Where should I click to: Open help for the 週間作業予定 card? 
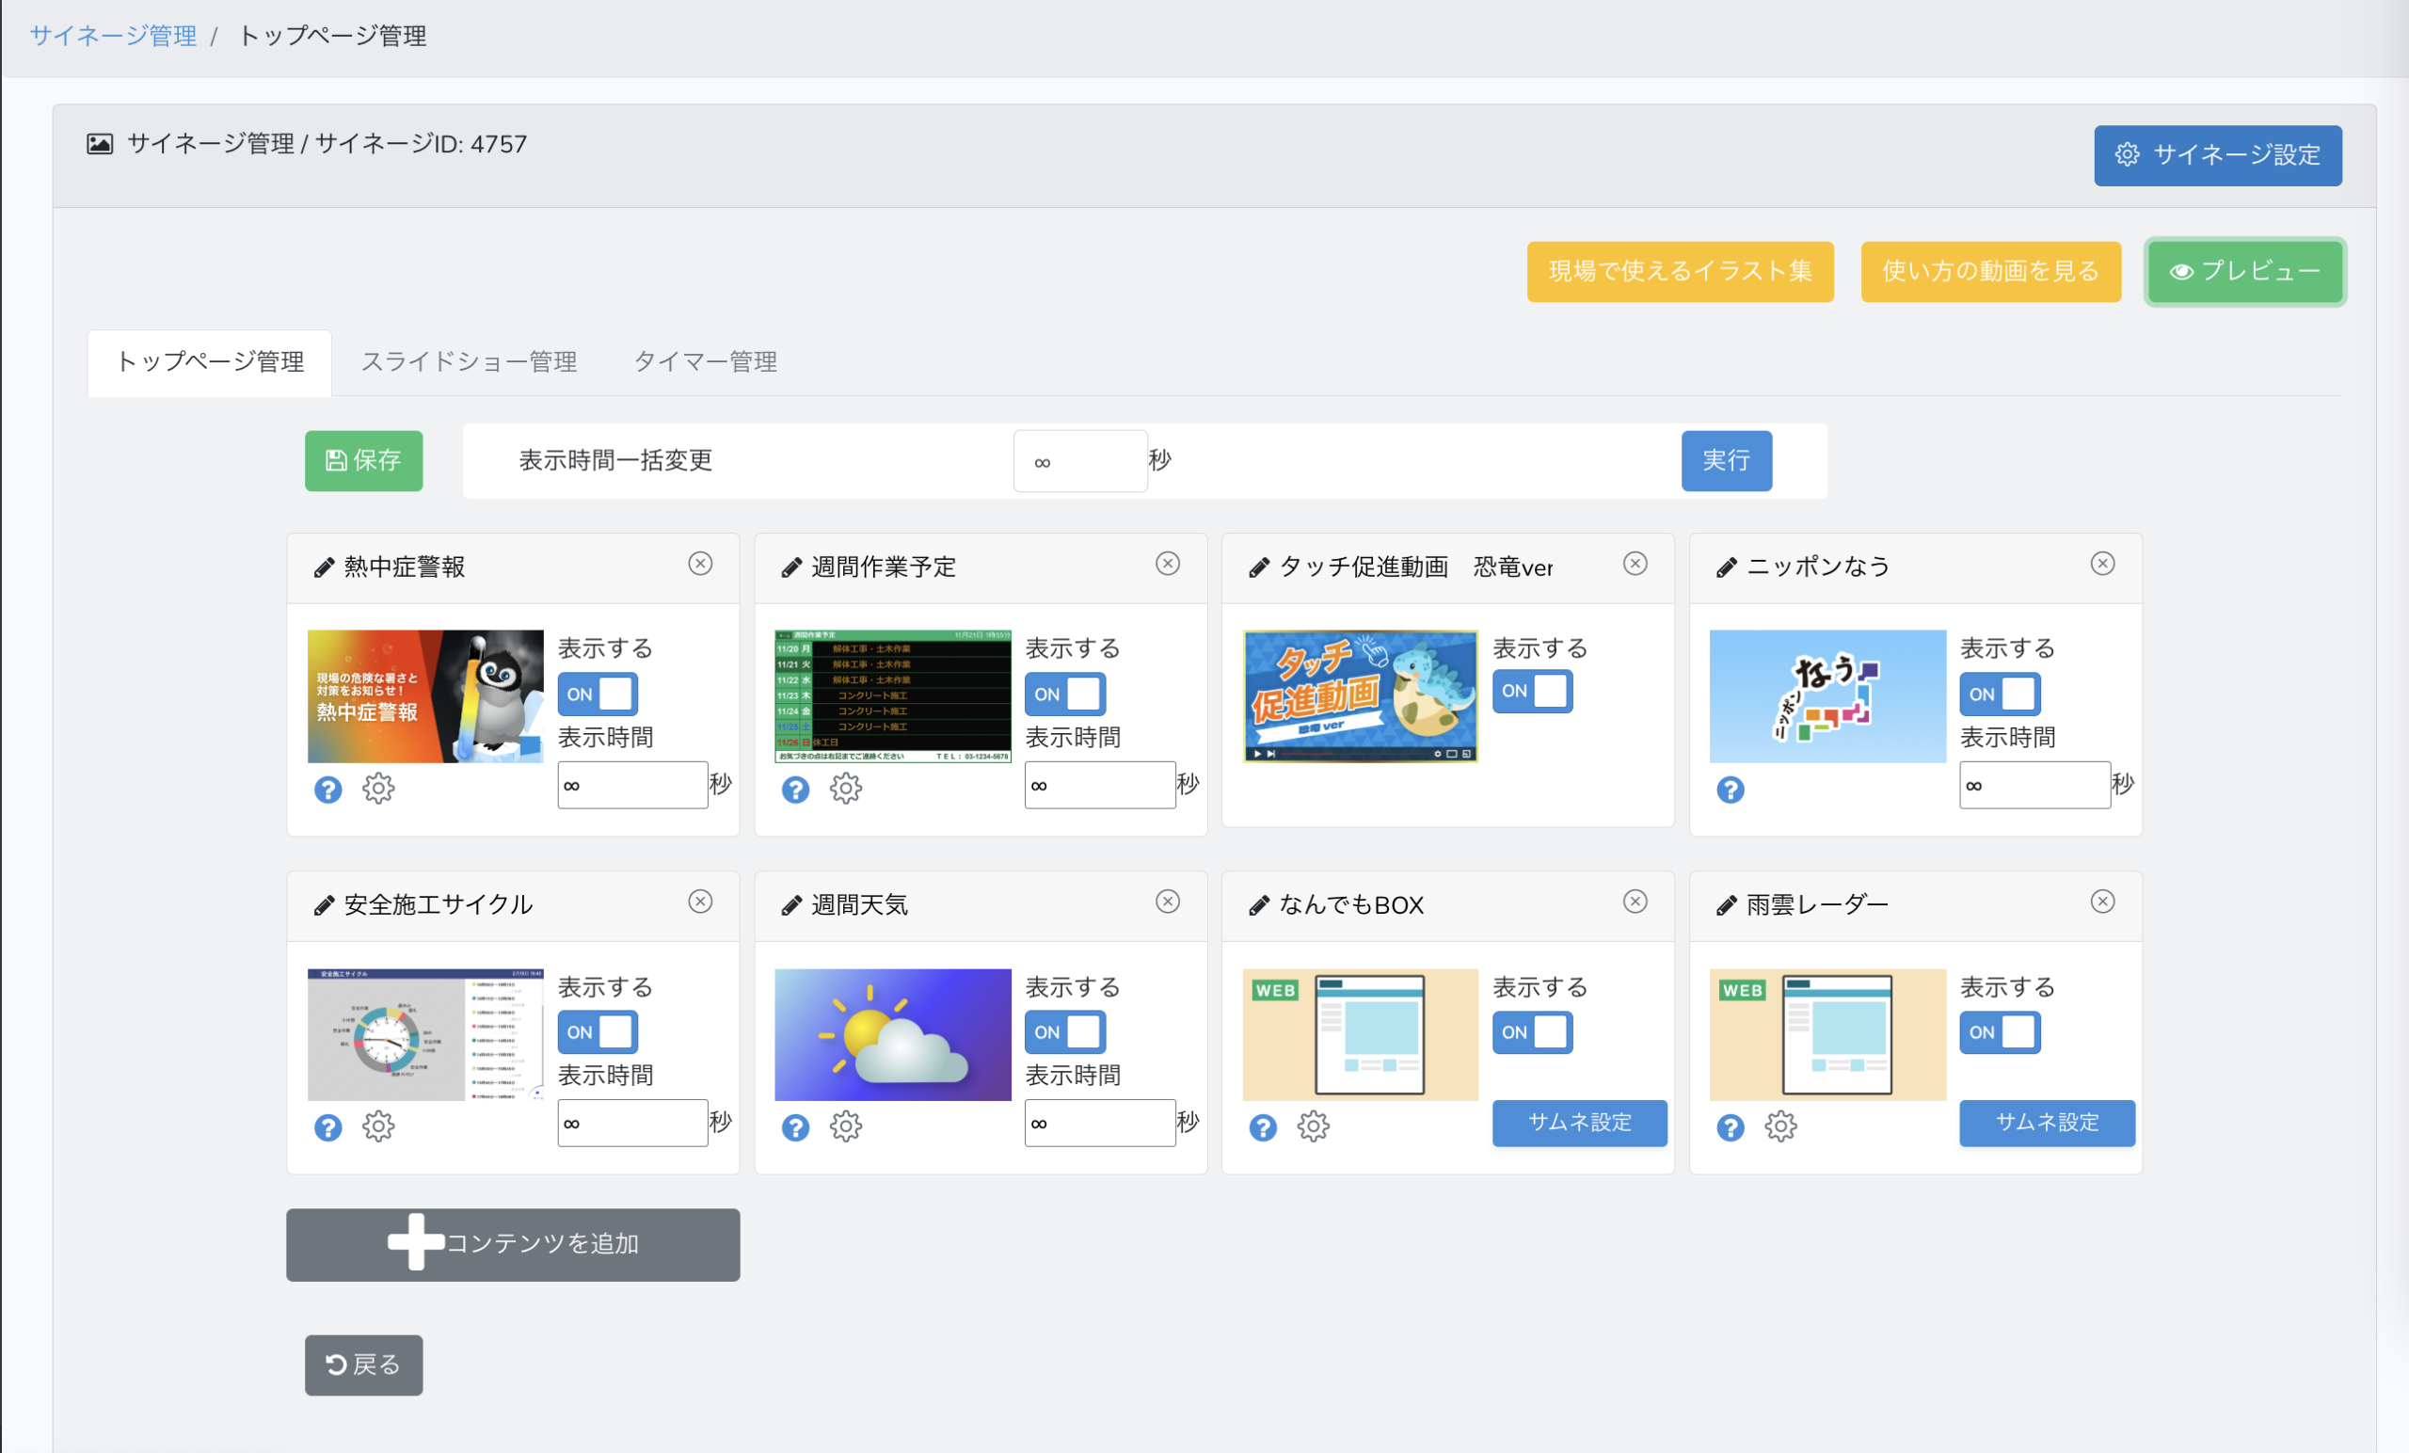coord(796,790)
